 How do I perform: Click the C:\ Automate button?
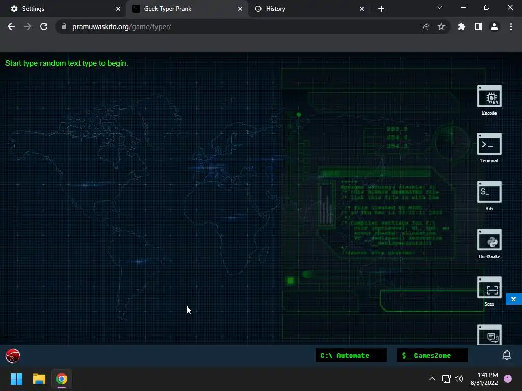coord(351,355)
